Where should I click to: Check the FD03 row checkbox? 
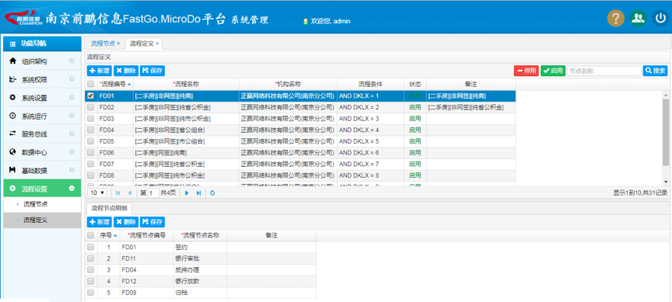click(90, 119)
